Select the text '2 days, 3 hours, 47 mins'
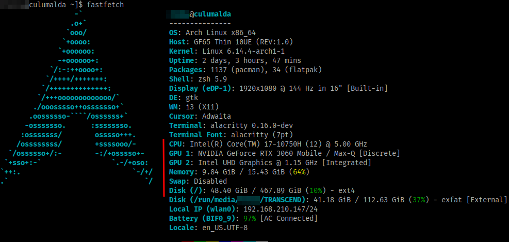Image resolution: width=509 pixels, height=242 pixels. pyautogui.click(x=252, y=61)
